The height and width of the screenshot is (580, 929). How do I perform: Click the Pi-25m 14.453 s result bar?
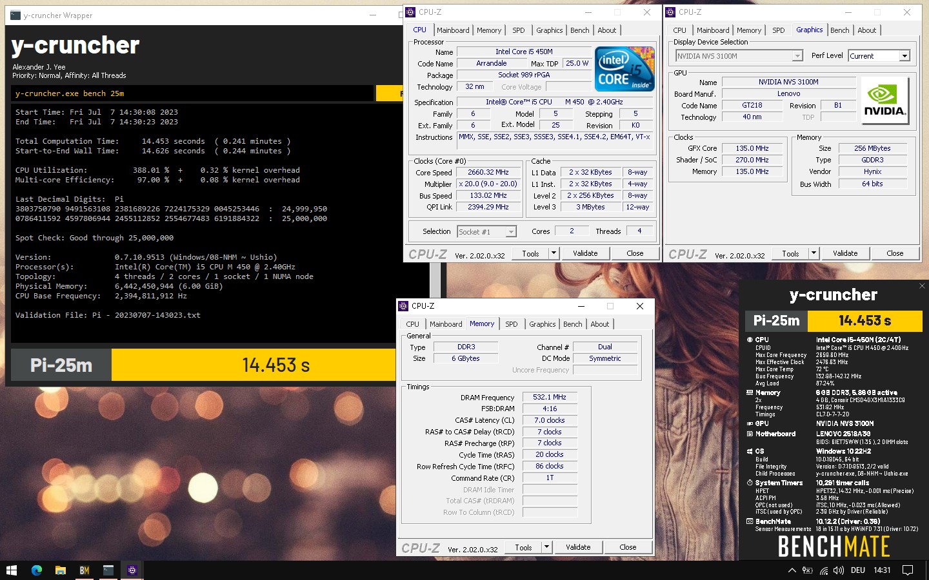click(x=204, y=365)
